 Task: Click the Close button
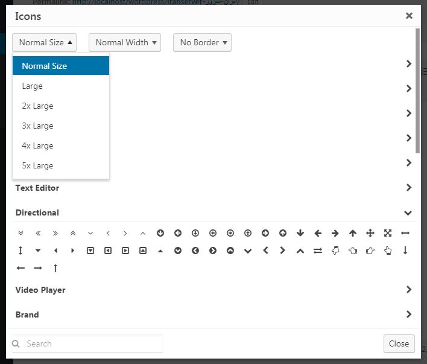399,343
